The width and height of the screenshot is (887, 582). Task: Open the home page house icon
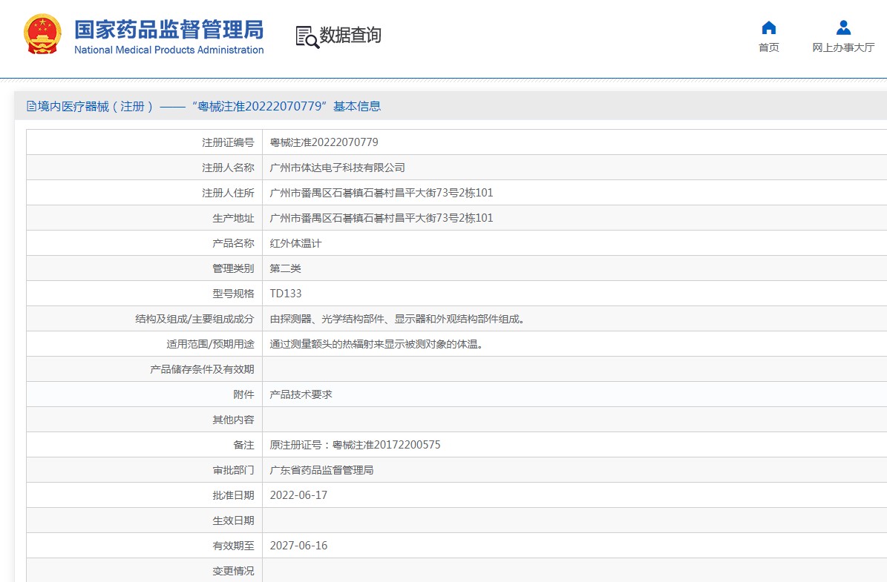point(769,27)
